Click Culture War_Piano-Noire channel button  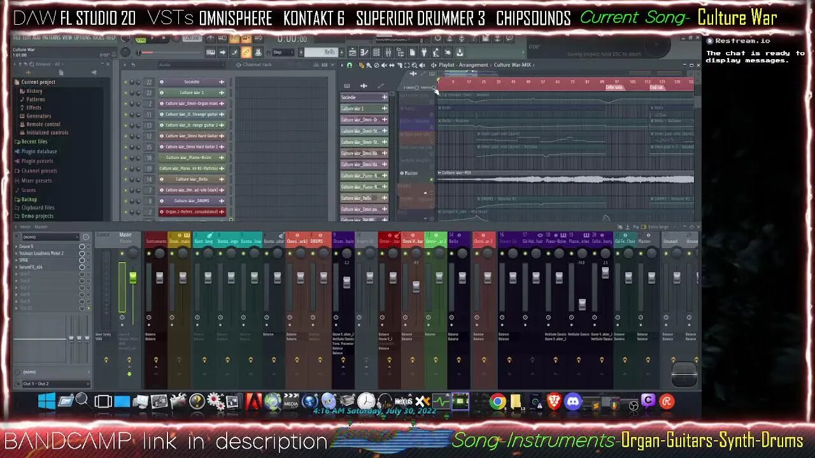(x=192, y=158)
